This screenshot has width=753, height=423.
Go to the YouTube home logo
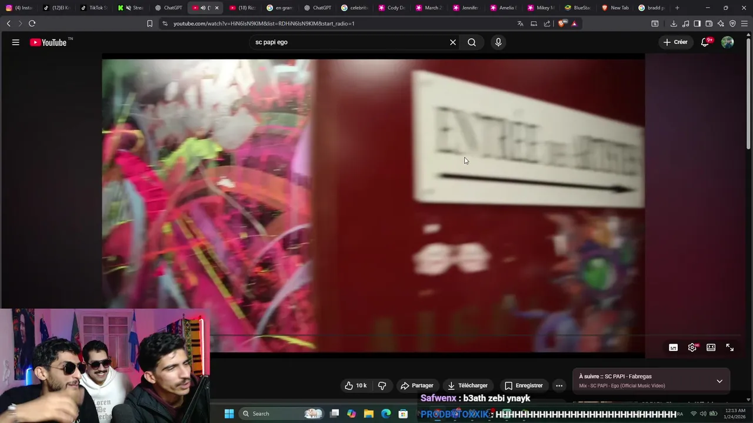tap(48, 42)
